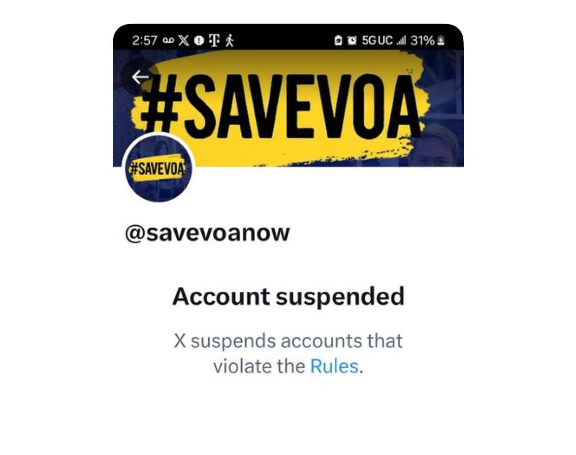
Task: Tap the 31% battery percentage
Action: point(422,40)
